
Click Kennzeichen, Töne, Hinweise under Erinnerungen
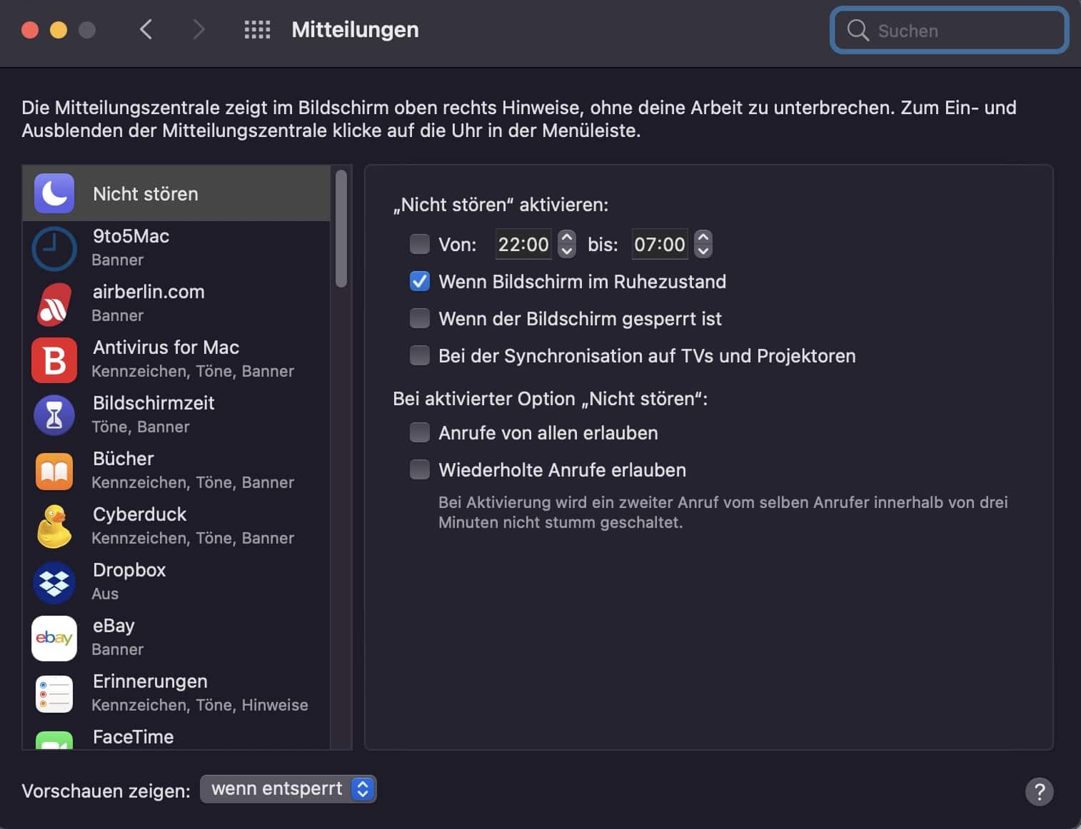(200, 705)
